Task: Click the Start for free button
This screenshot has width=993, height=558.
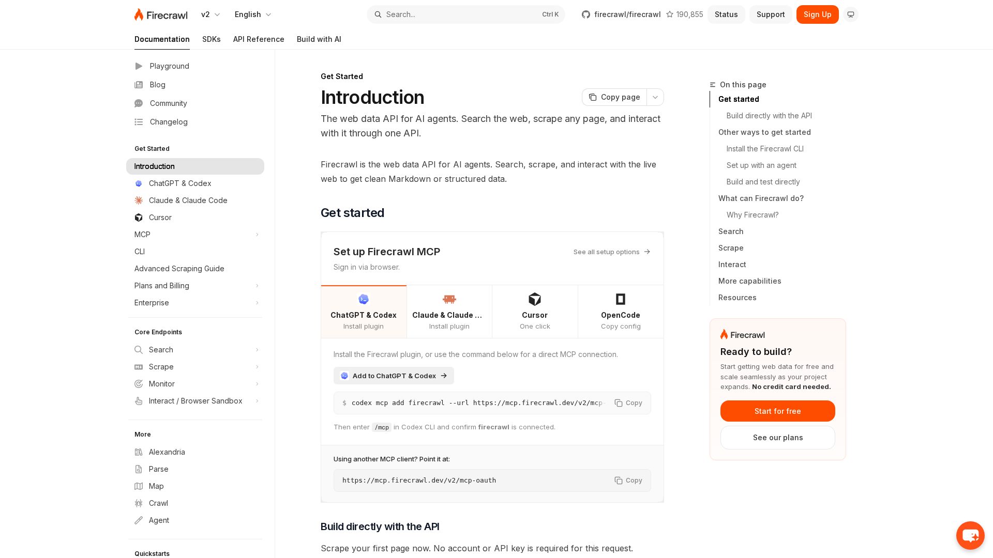Action: 777,411
